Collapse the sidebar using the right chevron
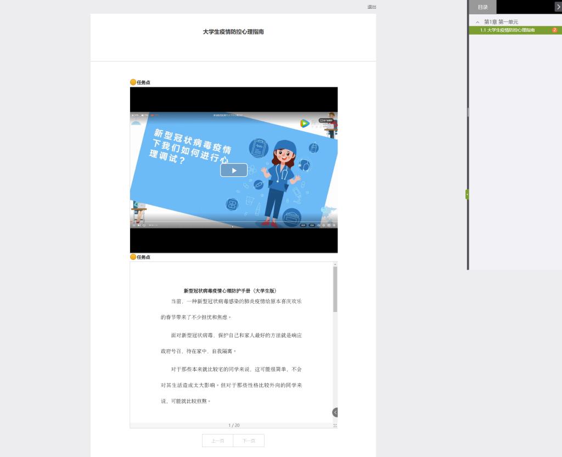The width and height of the screenshot is (562, 457). 558,7
